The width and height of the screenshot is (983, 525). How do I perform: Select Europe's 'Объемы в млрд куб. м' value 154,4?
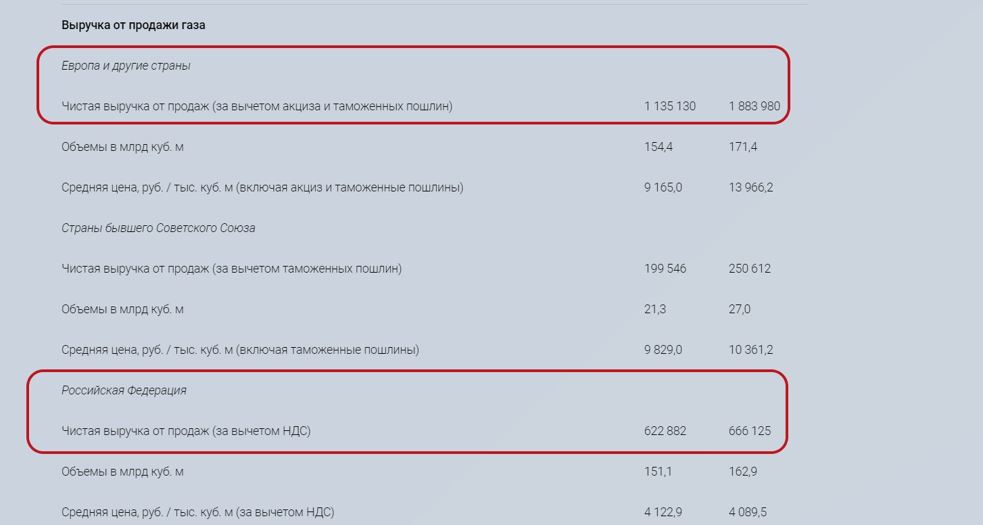(658, 147)
